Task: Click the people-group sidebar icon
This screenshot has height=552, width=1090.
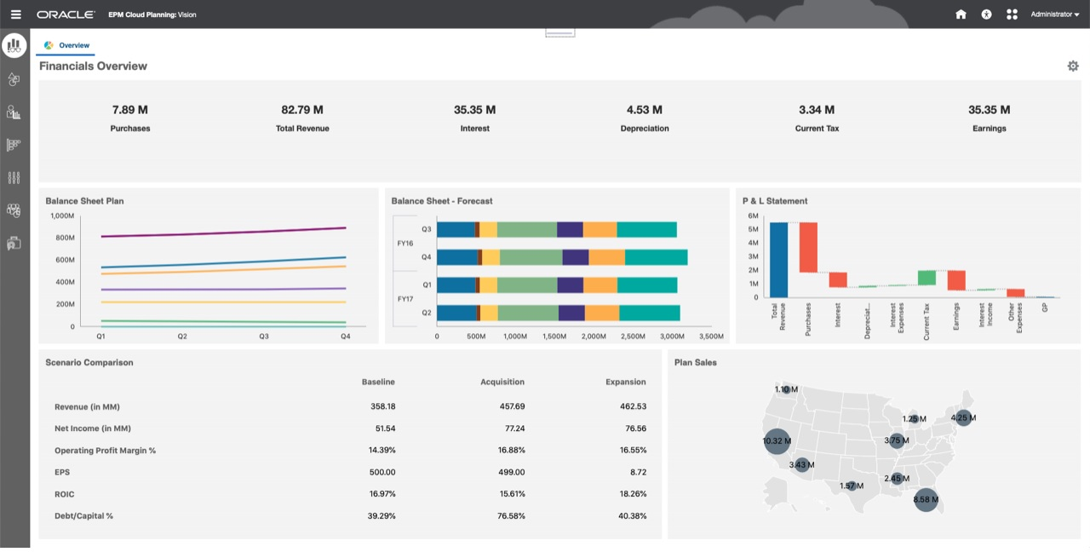Action: pos(13,210)
